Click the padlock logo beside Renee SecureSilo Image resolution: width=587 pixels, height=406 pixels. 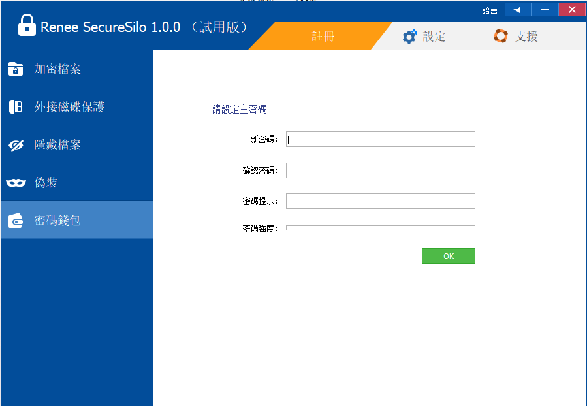point(27,25)
